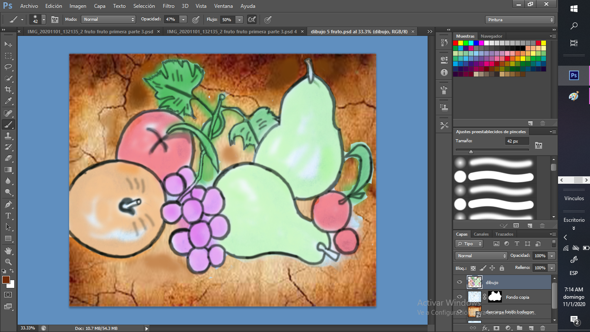Delete layer with Layers panel trash
Screen dimensions: 590x332
click(x=542, y=328)
